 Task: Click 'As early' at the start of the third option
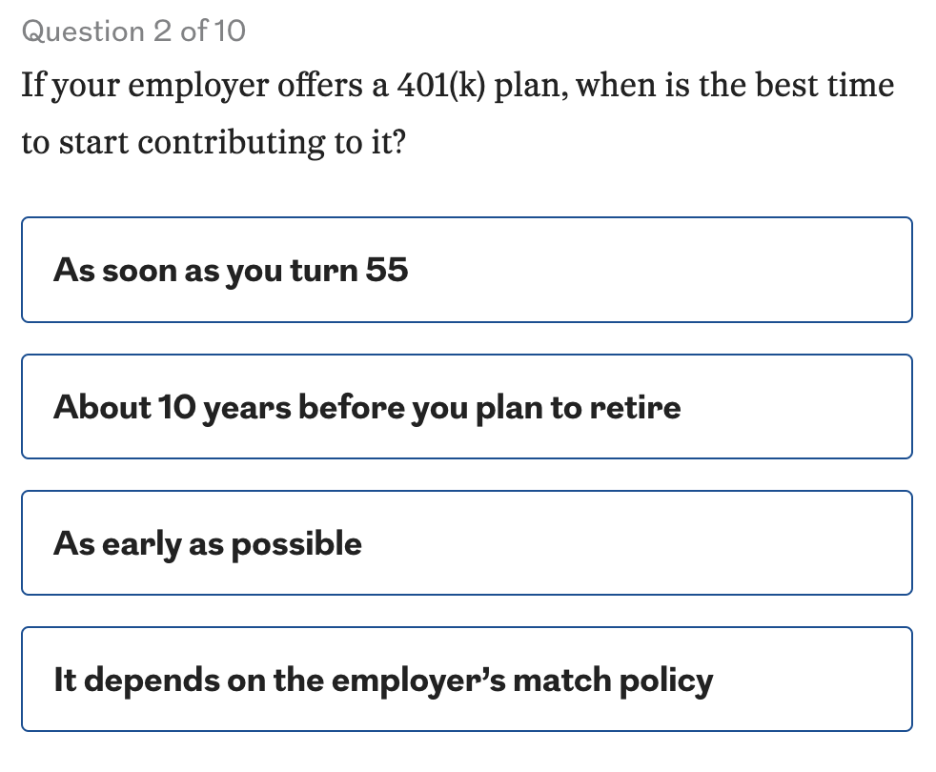(116, 544)
